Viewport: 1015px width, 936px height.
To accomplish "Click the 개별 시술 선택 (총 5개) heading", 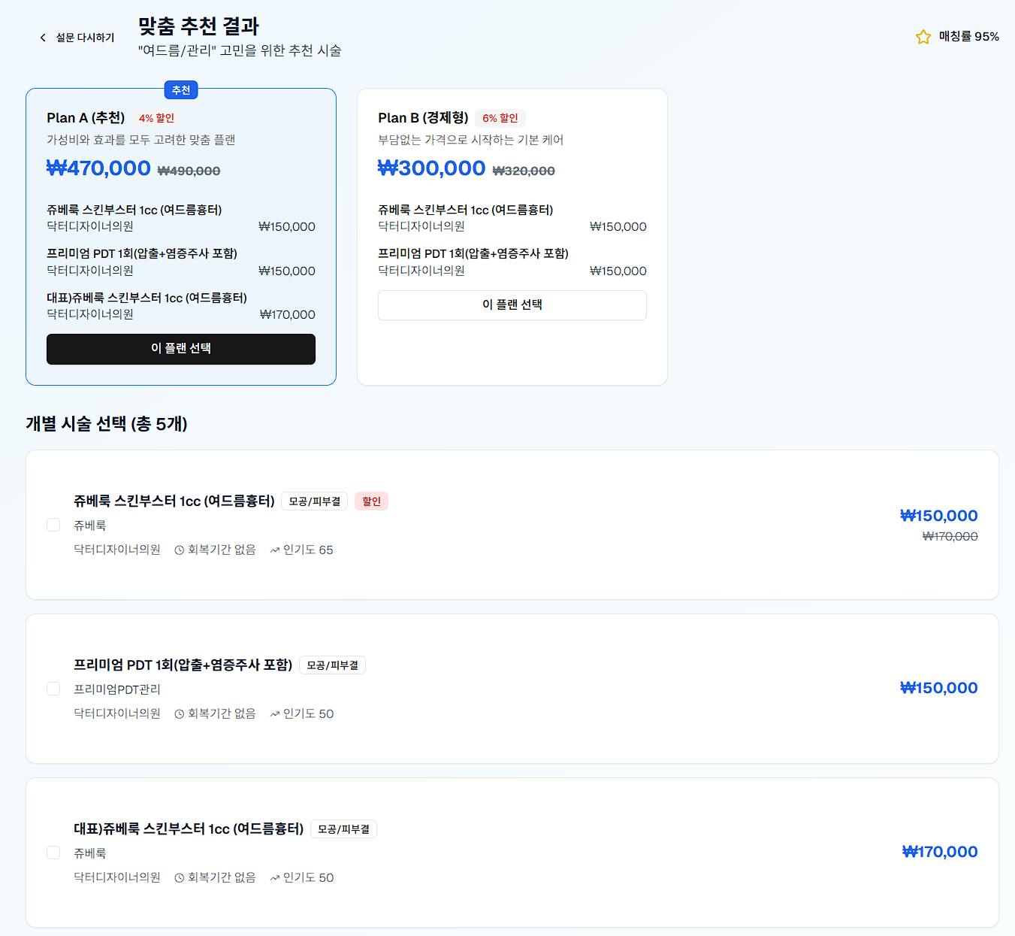I will coord(107,424).
